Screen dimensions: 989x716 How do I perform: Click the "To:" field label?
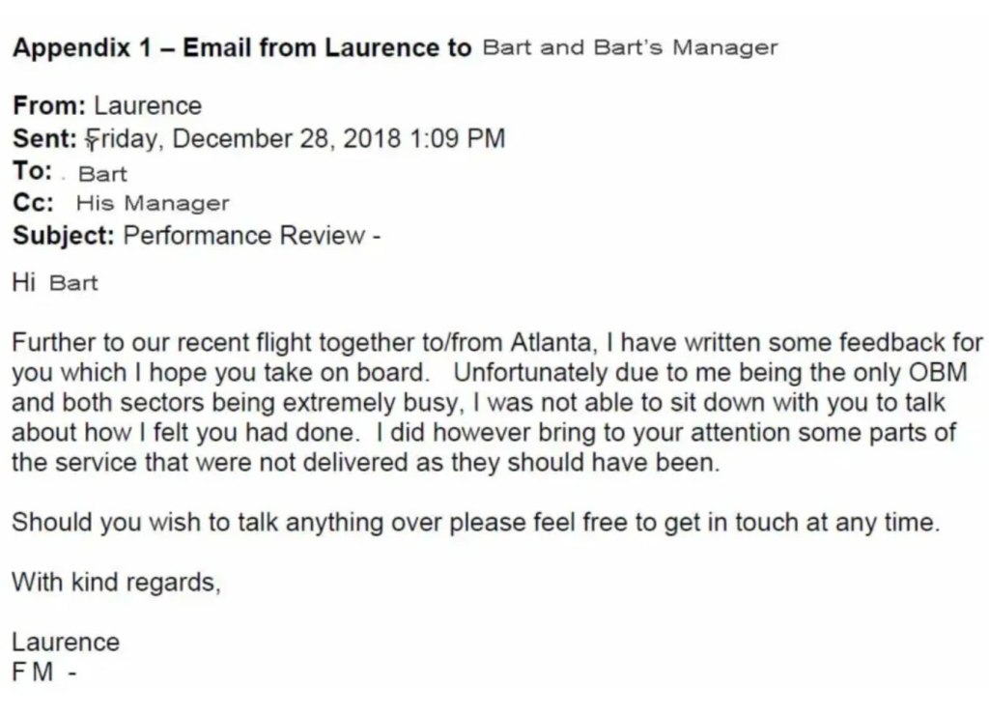coord(32,171)
